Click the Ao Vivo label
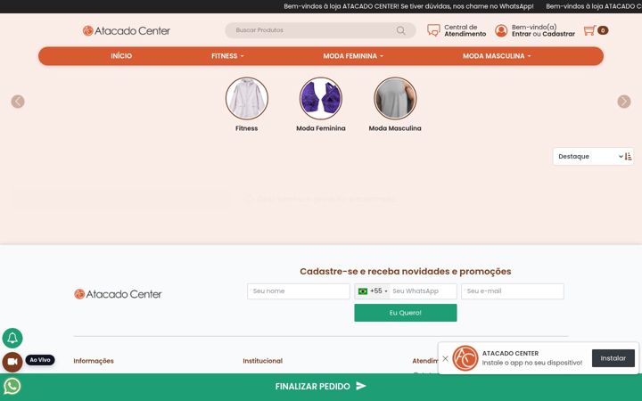 point(40,360)
